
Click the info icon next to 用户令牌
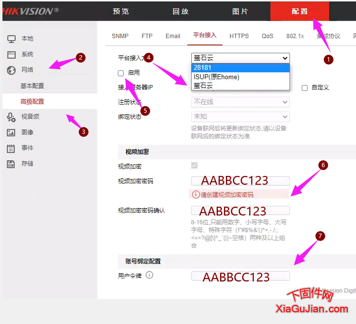149,275
